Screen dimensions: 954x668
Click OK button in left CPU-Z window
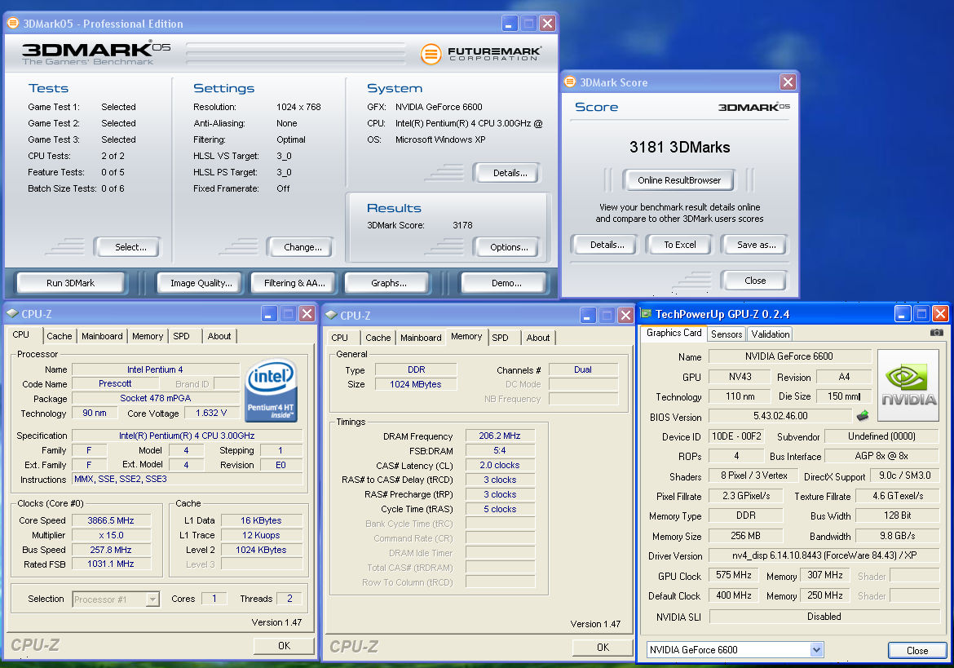(x=284, y=645)
